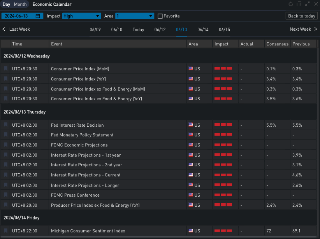This screenshot has width=320, height=239.
Task: Bookmark the Consumer Price Index (MoM) event
Action: click(5, 68)
